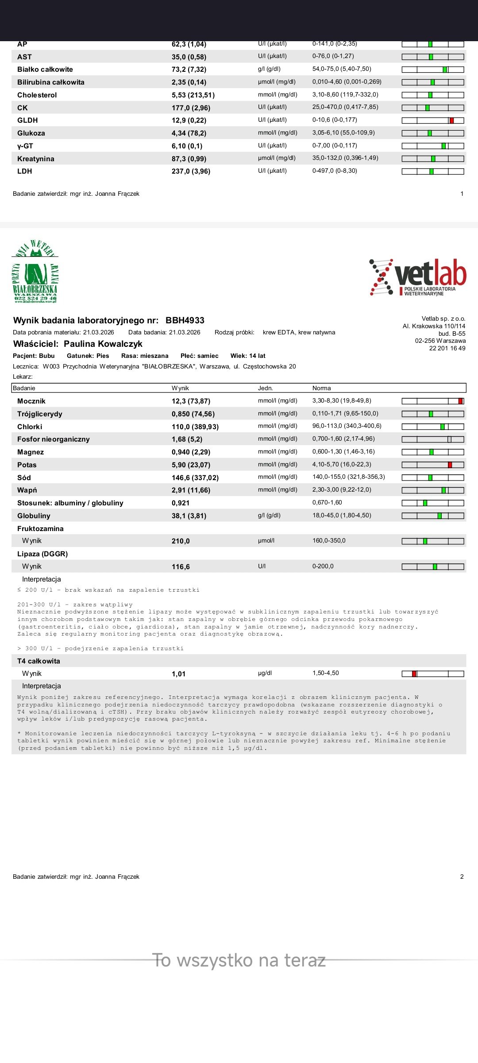Screen dimensions: 478x1063
Task: Click the Kreatynina row label
Action: (36, 159)
